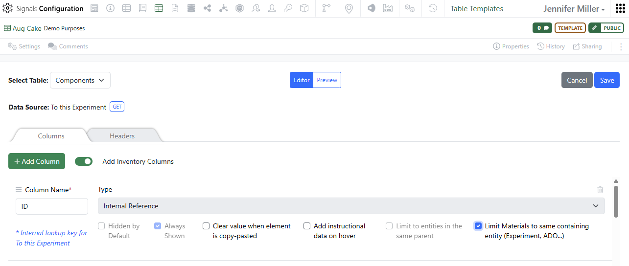This screenshot has height=266, width=629.
Task: Enable Add instructional data on hover
Action: click(x=307, y=226)
